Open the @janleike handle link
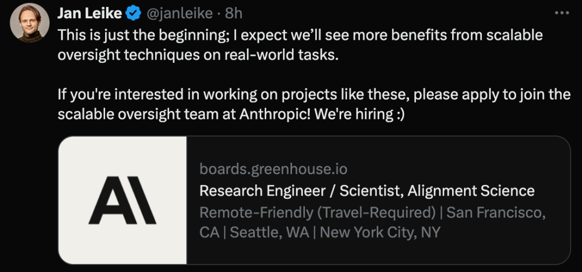 click(x=179, y=13)
